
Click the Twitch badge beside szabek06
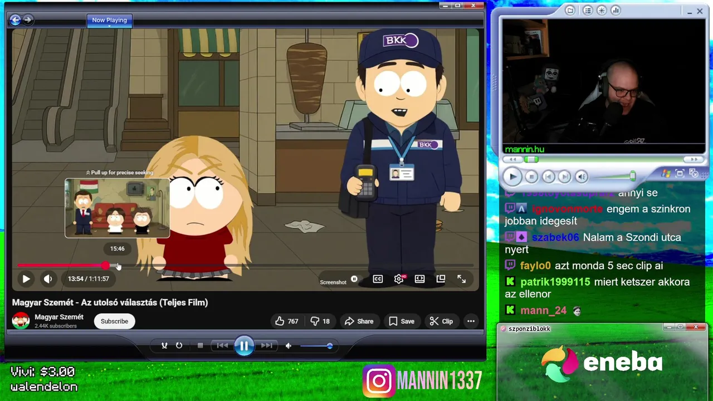(510, 237)
